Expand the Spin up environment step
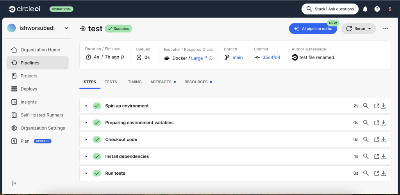 coord(86,106)
